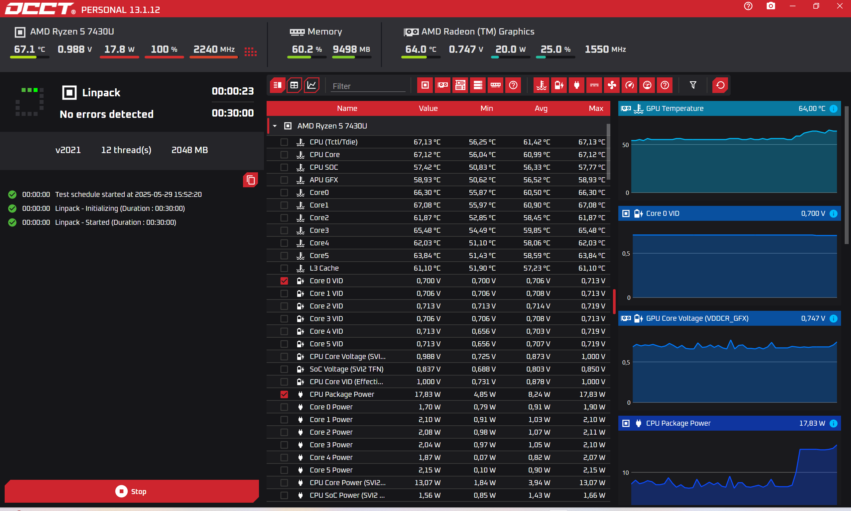851x511 pixels.
Task: Open info for Core 0 VID graph
Action: click(833, 213)
